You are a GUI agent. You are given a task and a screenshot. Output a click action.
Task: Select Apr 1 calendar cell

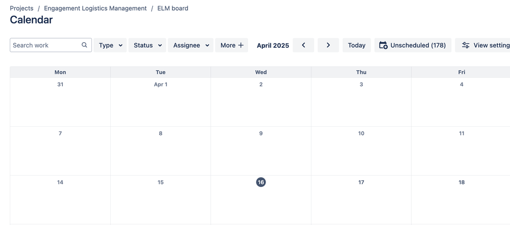click(161, 102)
